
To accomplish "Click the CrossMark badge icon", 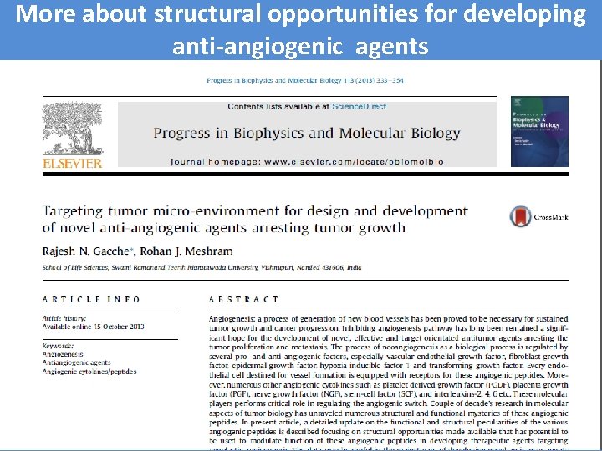I will (520, 216).
